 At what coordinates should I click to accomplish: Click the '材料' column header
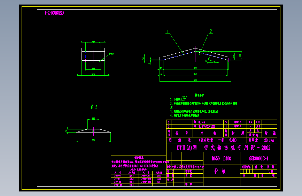(238, 133)
